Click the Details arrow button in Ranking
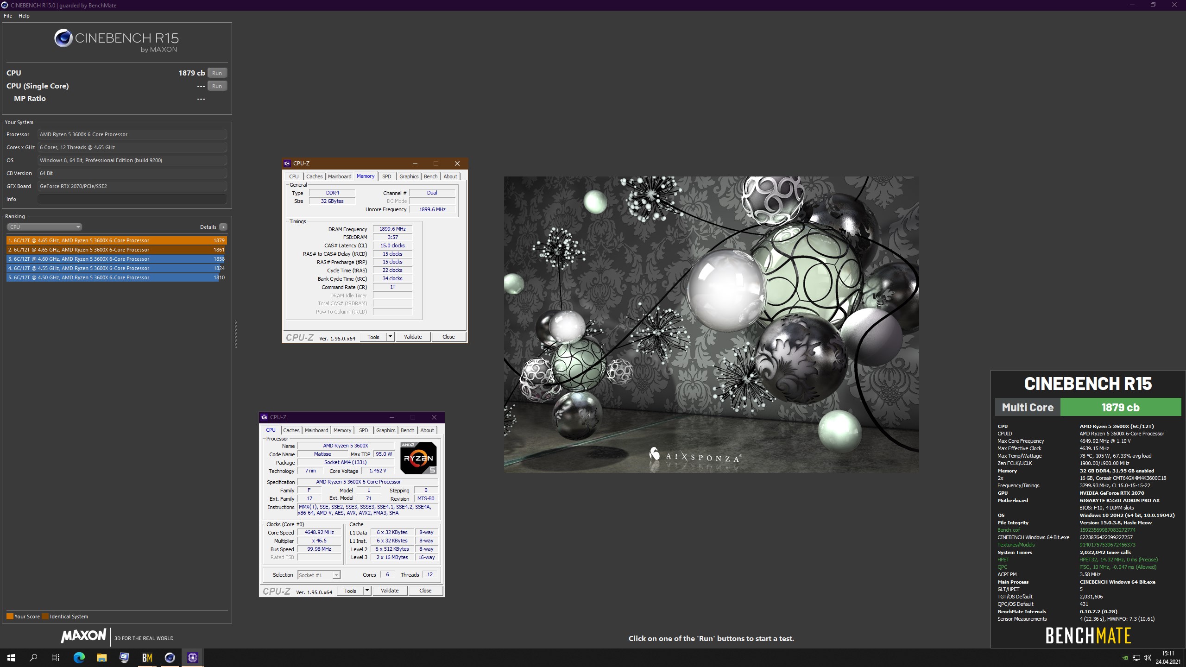Image resolution: width=1186 pixels, height=667 pixels. pos(223,227)
